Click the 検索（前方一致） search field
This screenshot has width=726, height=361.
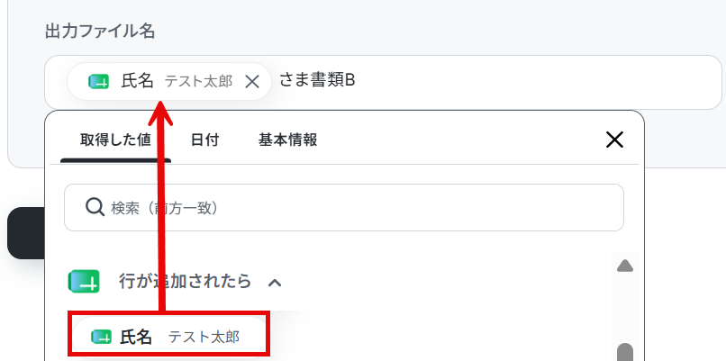(343, 208)
